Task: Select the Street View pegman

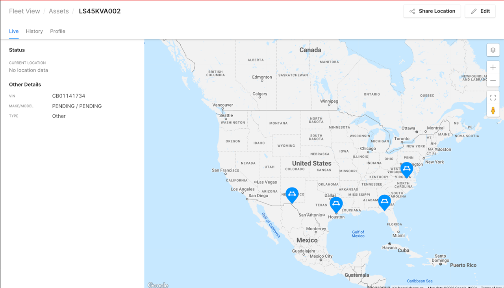Action: click(x=493, y=111)
